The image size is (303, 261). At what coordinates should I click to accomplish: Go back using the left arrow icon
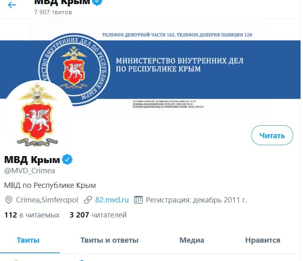pyautogui.click(x=12, y=5)
